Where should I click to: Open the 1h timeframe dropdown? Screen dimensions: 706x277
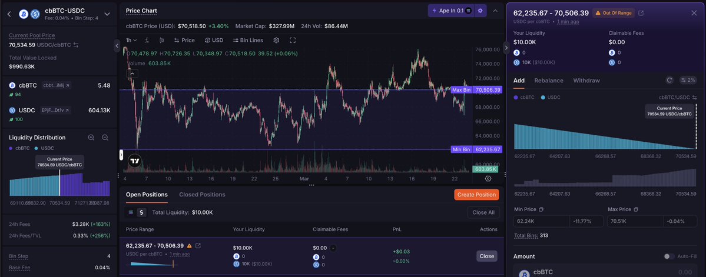[131, 41]
